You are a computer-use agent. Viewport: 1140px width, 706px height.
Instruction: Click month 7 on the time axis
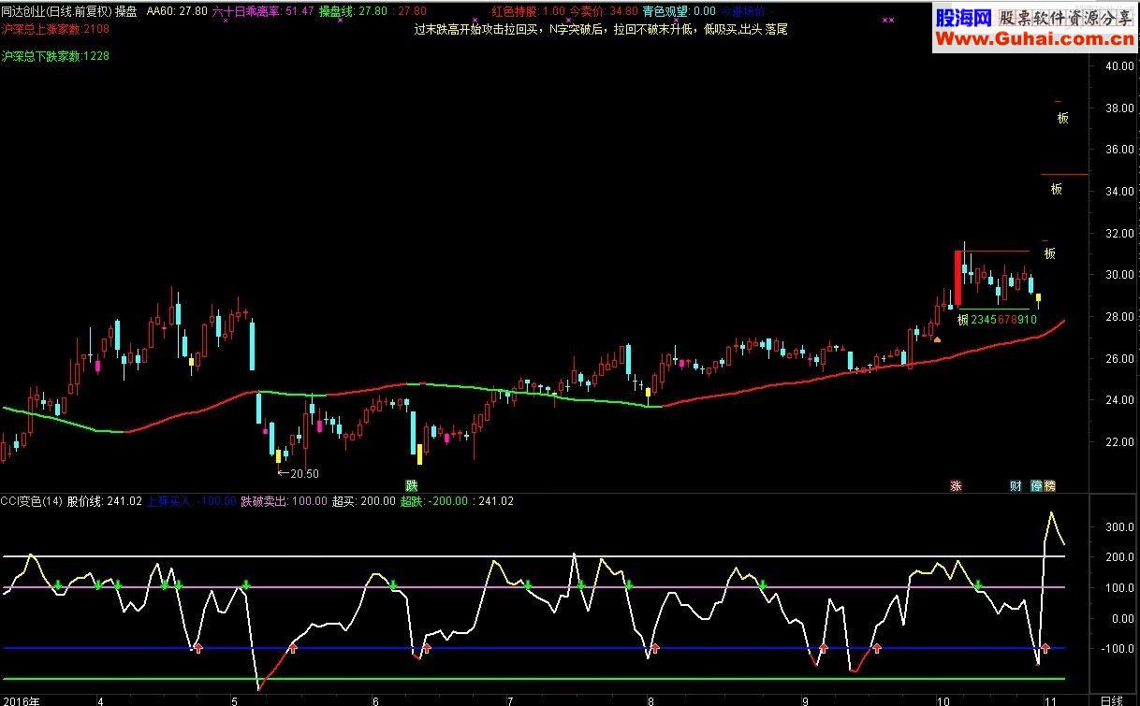[510, 699]
